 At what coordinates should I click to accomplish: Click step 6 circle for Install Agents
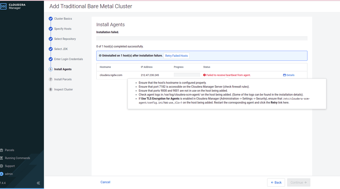point(50,69)
